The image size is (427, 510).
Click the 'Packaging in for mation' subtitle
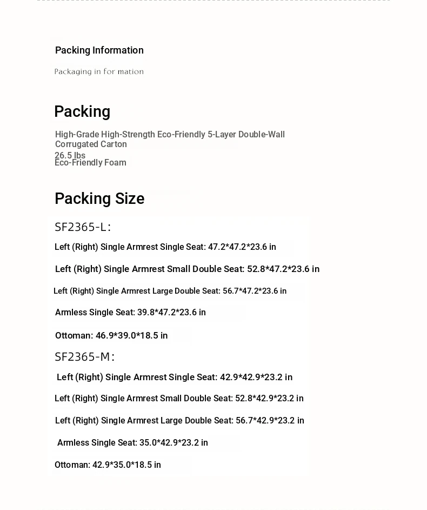point(99,71)
